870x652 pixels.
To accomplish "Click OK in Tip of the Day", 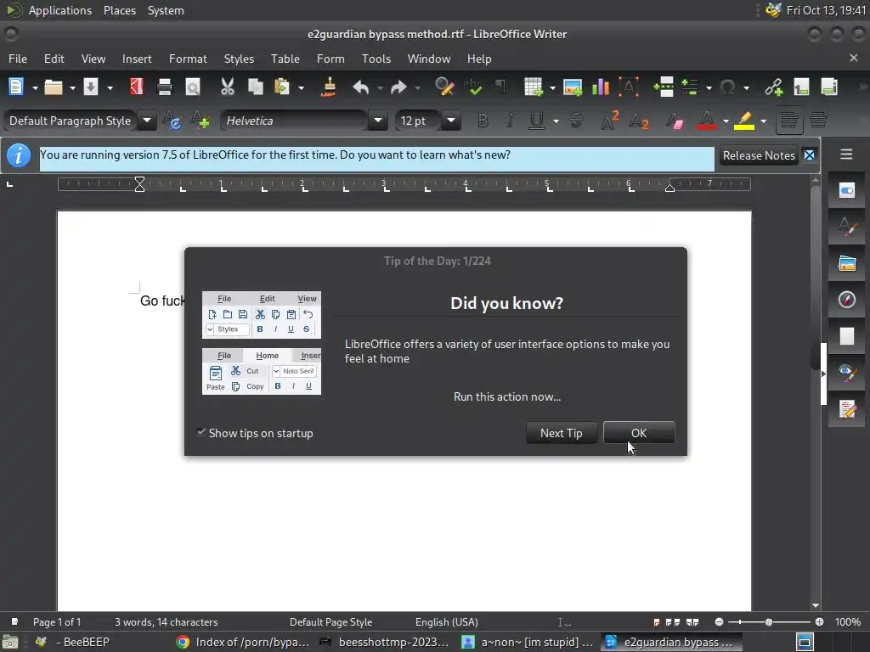I will coord(639,433).
